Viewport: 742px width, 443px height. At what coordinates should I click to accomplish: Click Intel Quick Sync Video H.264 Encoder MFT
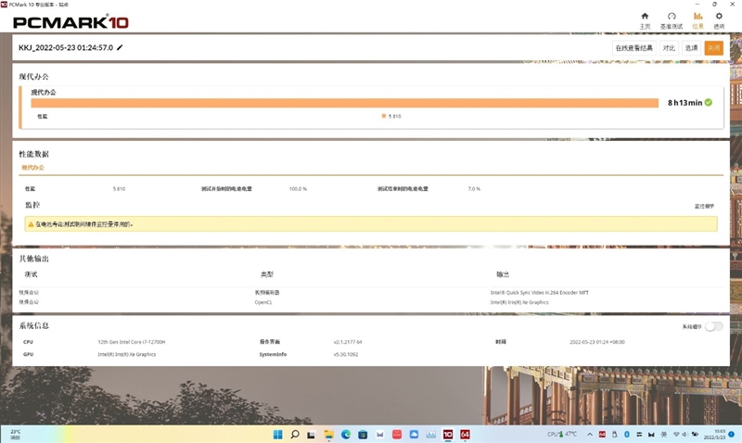pos(540,293)
